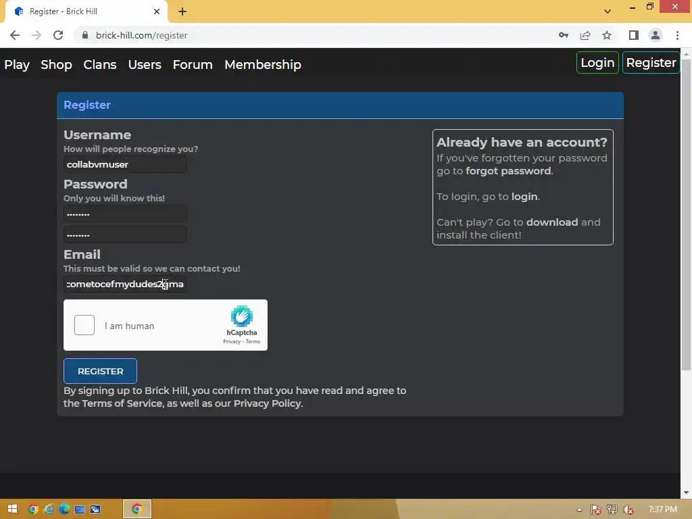692x519 pixels.
Task: Focus the Username input field
Action: tap(125, 164)
